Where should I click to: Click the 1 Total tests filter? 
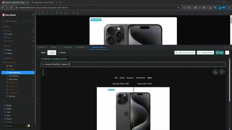tap(51, 53)
